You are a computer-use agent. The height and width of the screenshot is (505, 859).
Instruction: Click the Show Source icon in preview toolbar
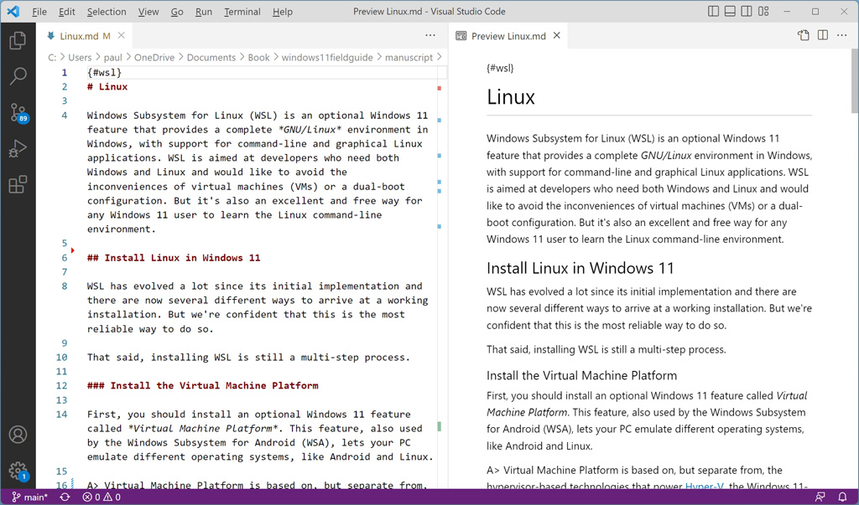[803, 36]
